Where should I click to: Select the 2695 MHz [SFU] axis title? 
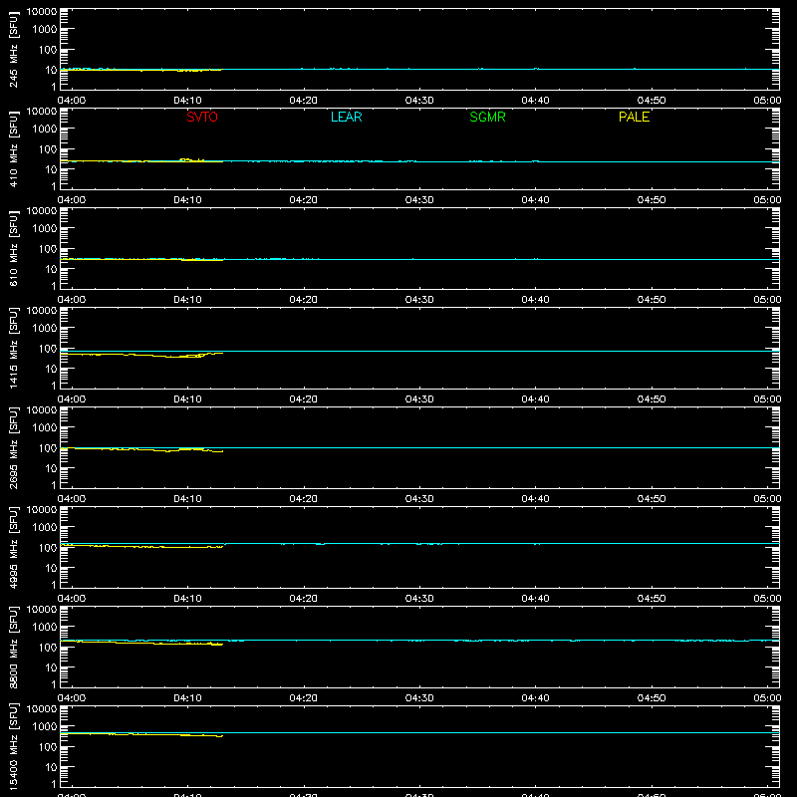pos(13,448)
